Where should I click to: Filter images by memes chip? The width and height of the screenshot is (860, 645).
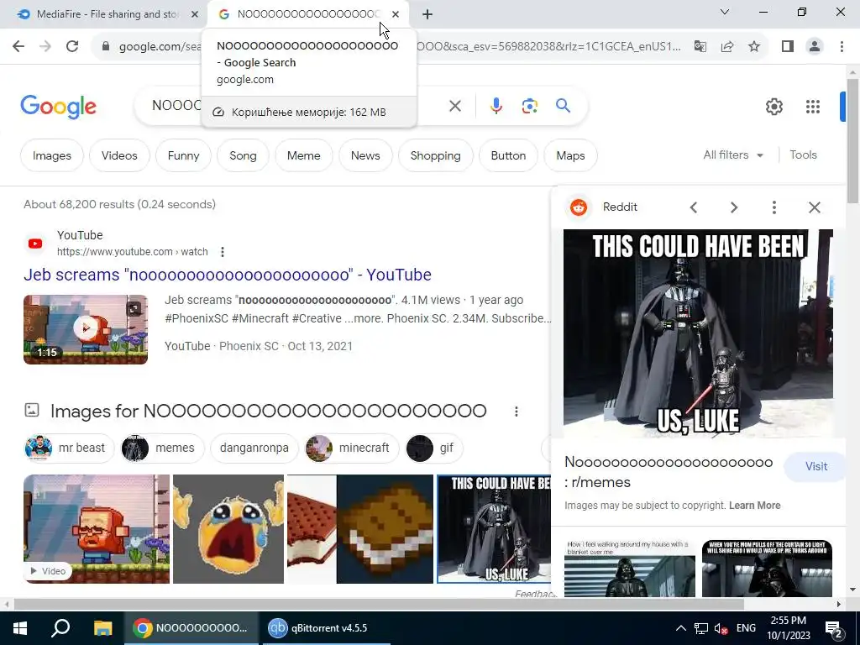[x=162, y=448]
